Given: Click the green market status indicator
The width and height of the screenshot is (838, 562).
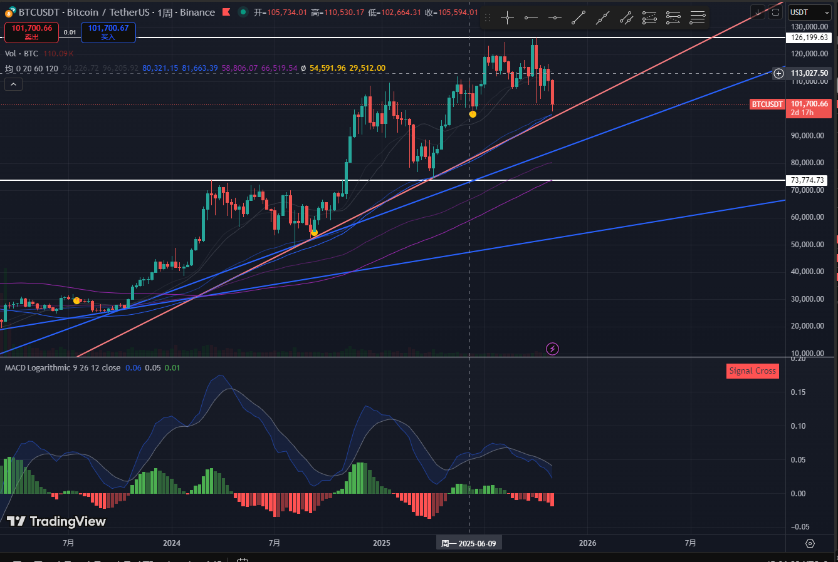Looking at the screenshot, I should pyautogui.click(x=243, y=12).
